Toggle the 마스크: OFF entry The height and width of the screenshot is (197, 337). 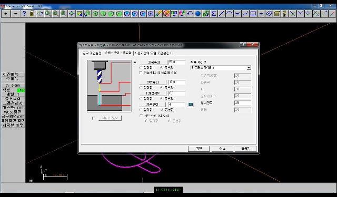(x=13, y=108)
